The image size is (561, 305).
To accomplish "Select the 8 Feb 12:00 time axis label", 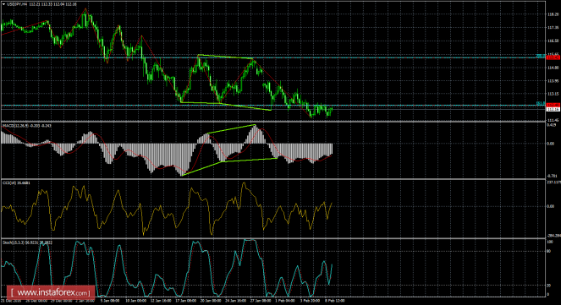I will click(x=334, y=301).
